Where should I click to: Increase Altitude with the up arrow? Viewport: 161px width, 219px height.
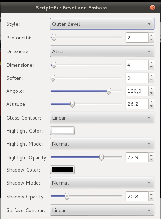(x=152, y=102)
